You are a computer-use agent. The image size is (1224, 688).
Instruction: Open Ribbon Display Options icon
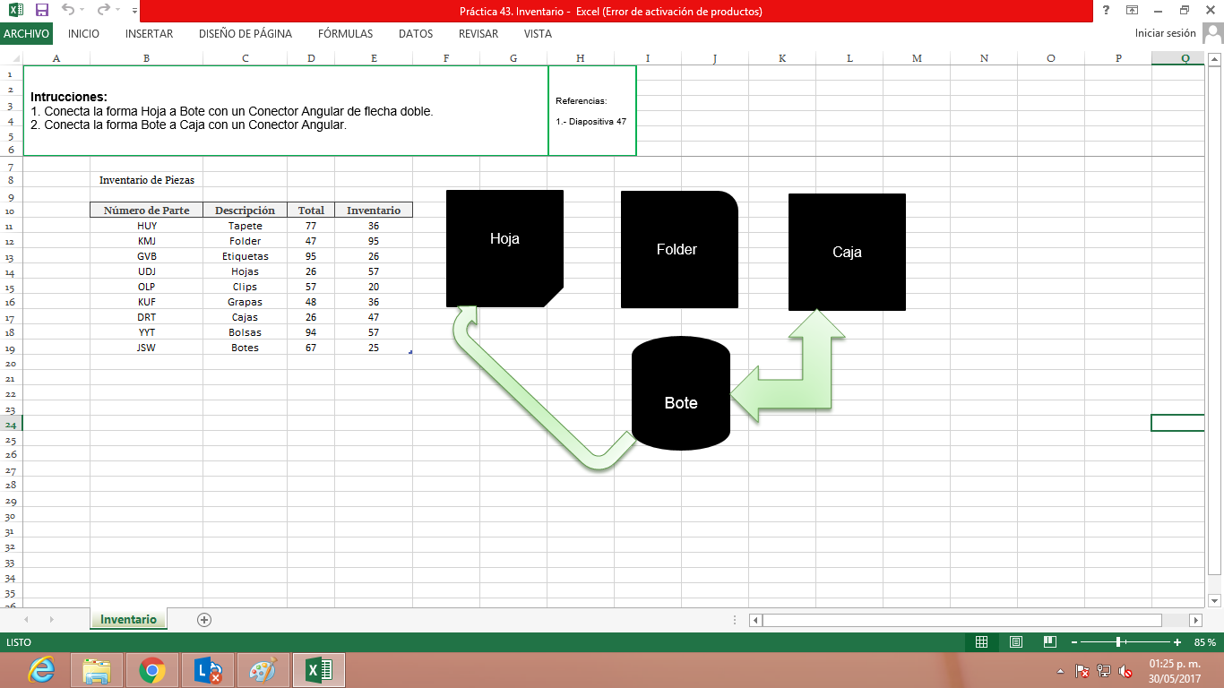click(x=1132, y=11)
